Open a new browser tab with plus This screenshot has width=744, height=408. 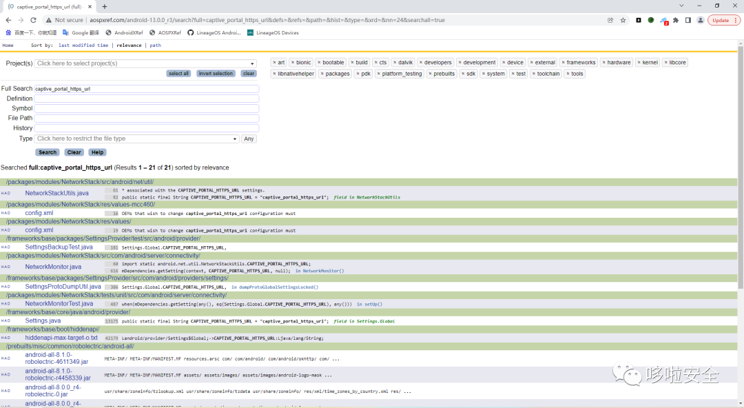pos(105,7)
